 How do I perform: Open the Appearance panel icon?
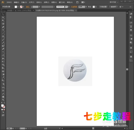(131, 48)
